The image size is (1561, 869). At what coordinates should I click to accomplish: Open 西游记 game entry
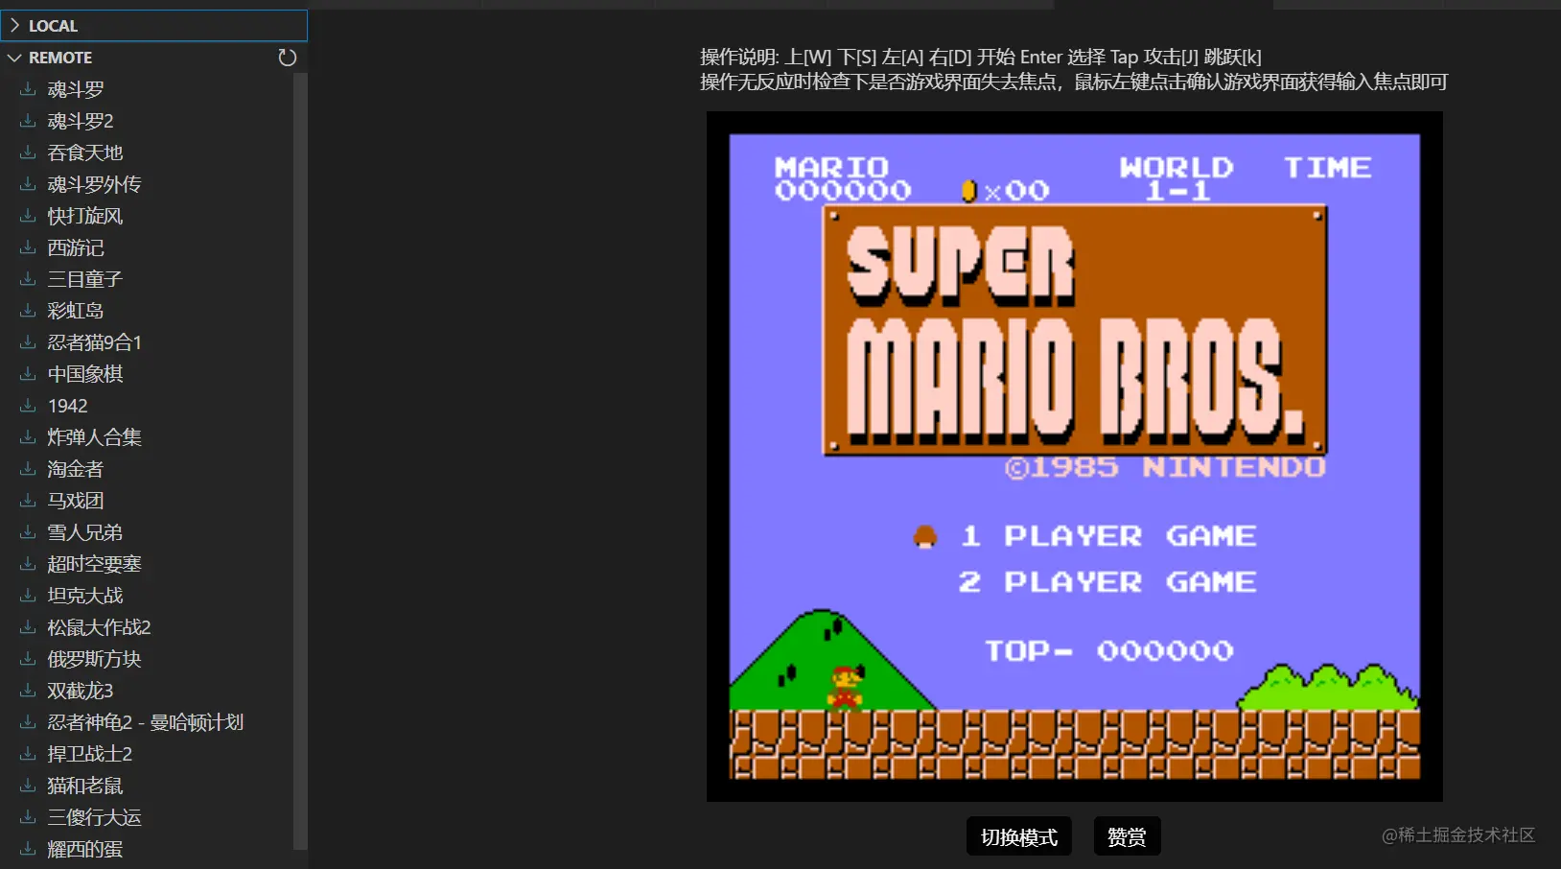tap(76, 247)
